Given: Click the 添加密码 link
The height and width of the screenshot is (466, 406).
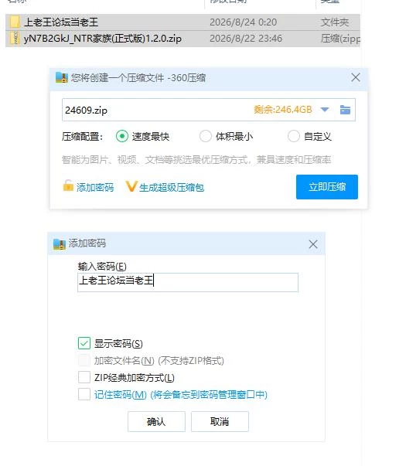Looking at the screenshot, I should (95, 188).
